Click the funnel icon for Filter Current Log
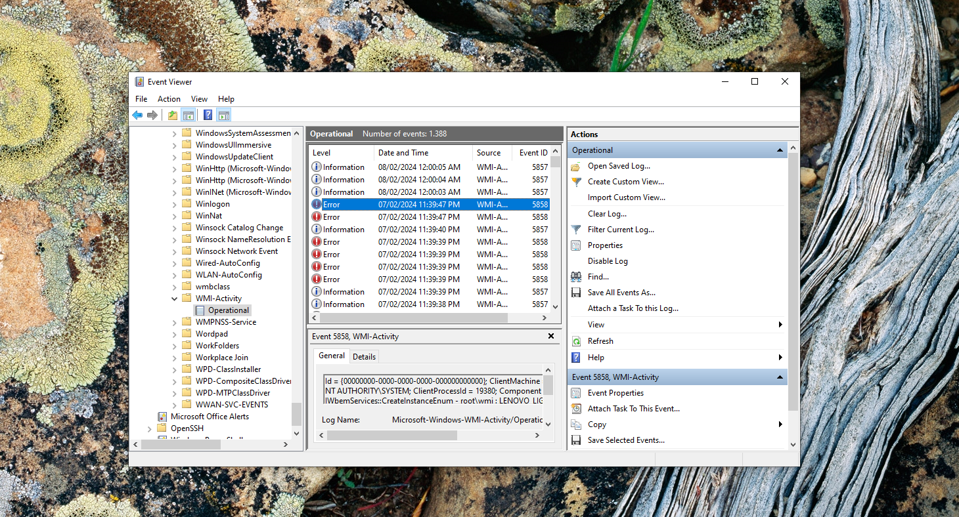The width and height of the screenshot is (959, 517). point(576,230)
